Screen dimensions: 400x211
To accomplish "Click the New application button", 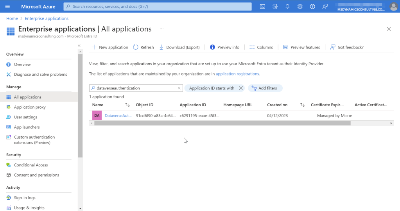I will 110,47.
